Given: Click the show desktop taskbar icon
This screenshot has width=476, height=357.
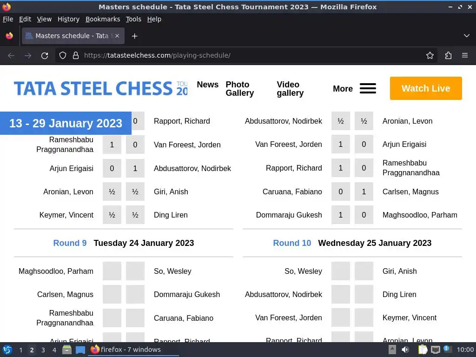Looking at the screenshot, I should point(80,350).
